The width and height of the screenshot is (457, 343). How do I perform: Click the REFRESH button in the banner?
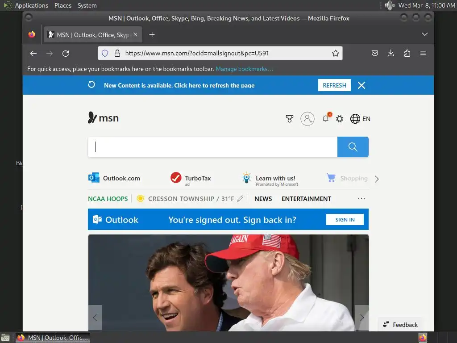334,85
